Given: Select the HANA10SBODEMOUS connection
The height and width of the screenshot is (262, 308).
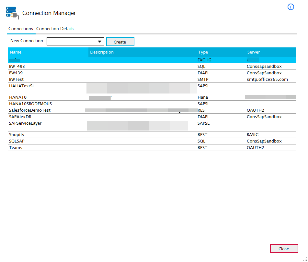Looking at the screenshot, I should coord(152,104).
